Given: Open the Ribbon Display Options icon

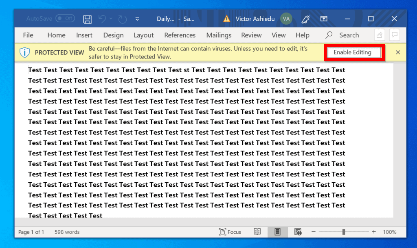Looking at the screenshot, I should coord(324,19).
